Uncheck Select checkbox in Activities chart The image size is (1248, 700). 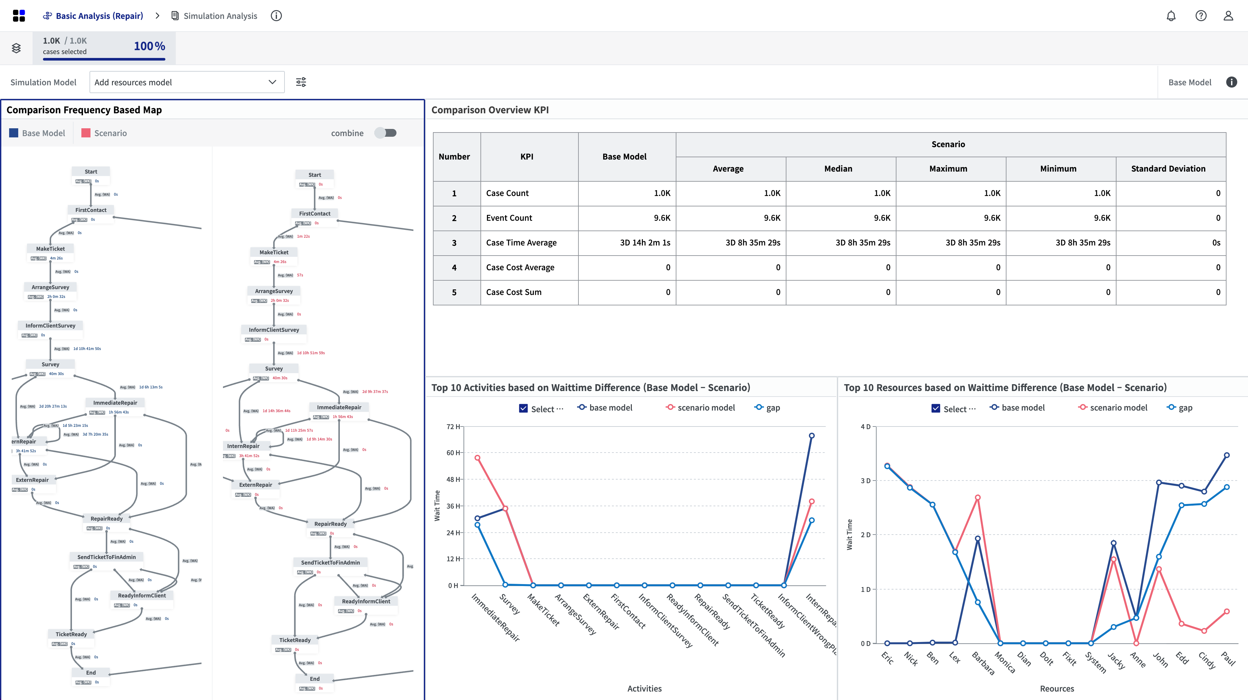click(523, 408)
